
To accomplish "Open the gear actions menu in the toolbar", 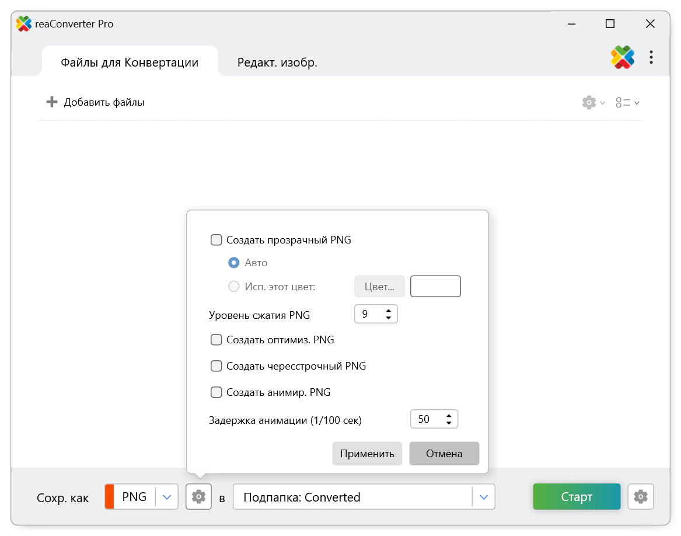I will tap(593, 103).
